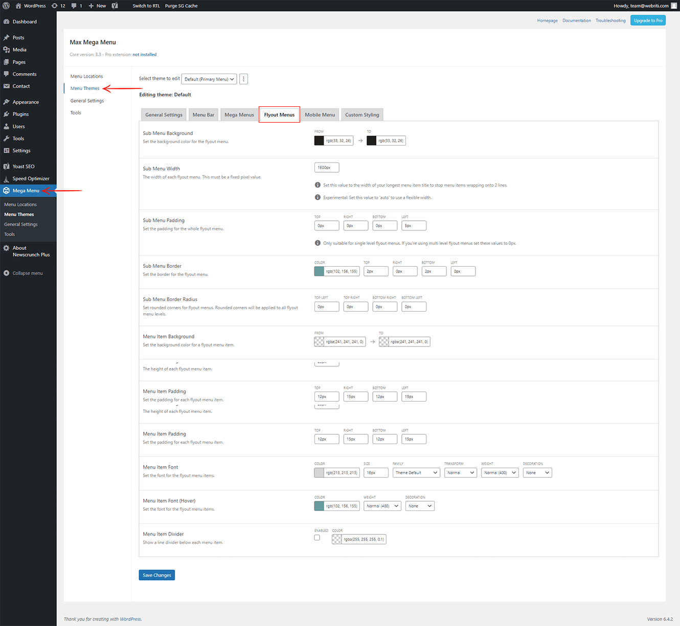Click the Appearance brush icon in sidebar
The height and width of the screenshot is (626, 680).
(x=7, y=102)
